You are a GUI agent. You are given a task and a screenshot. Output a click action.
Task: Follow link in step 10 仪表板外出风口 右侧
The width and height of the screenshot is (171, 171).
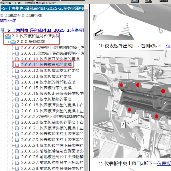[168, 46]
